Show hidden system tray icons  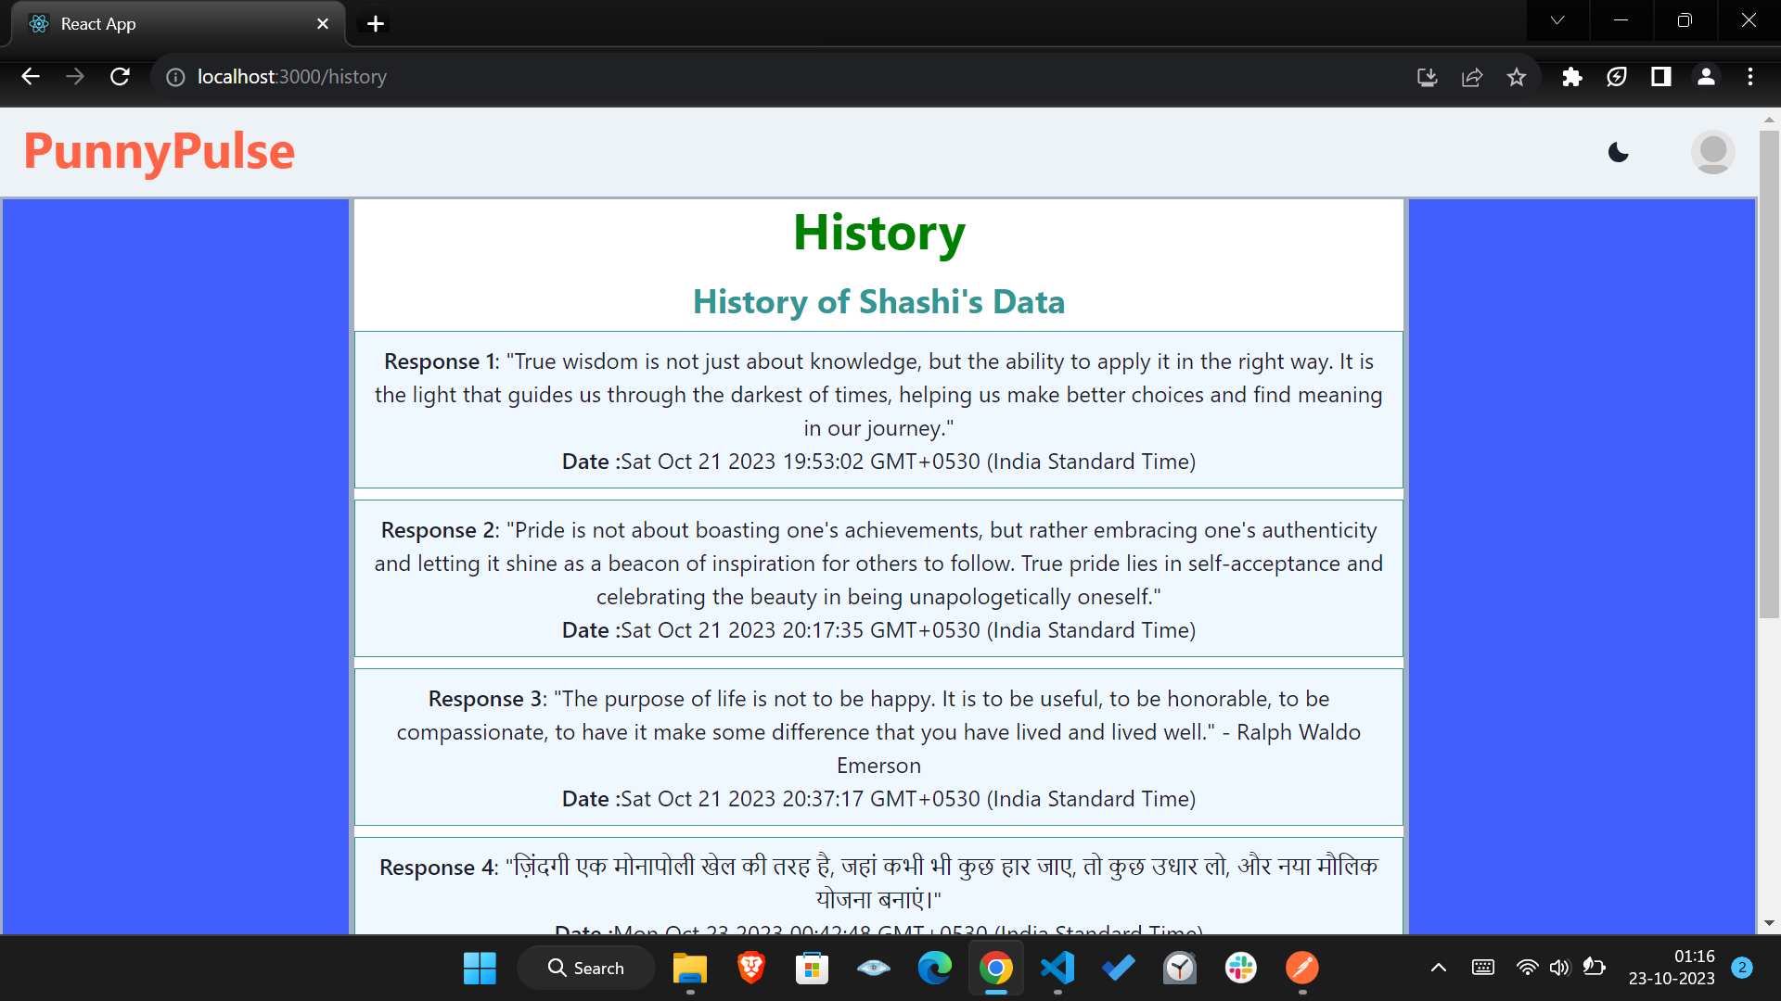1438,968
